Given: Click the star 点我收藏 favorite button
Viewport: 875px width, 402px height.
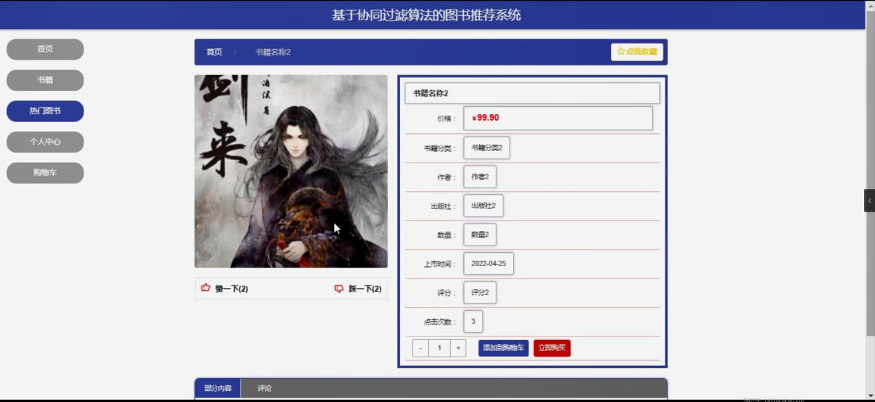Looking at the screenshot, I should (636, 52).
